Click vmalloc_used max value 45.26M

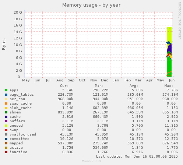click(171, 134)
